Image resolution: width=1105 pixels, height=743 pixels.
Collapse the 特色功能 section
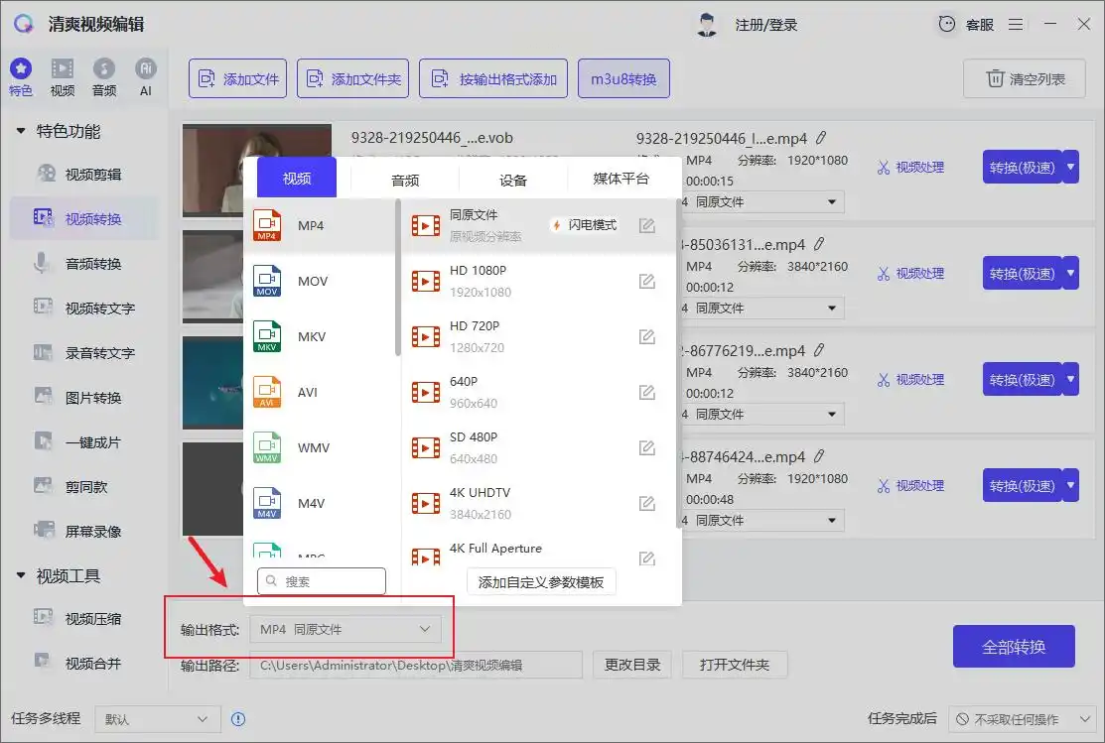coord(22,132)
